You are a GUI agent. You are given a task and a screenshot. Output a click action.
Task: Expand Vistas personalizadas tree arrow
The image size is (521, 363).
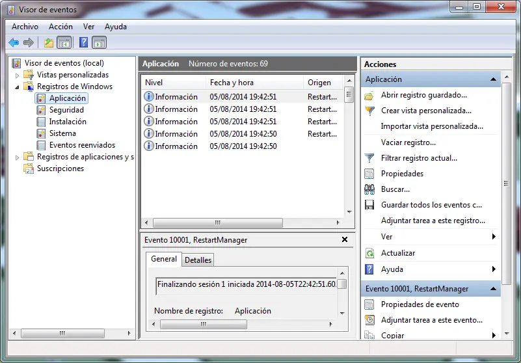[x=18, y=75]
